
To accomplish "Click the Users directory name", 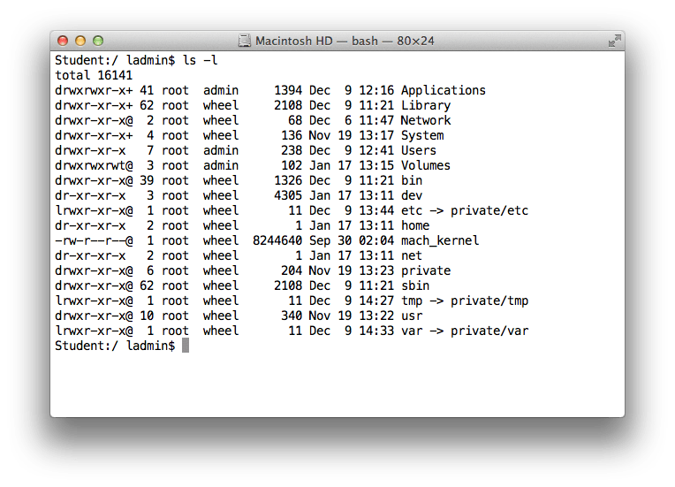I will tap(418, 150).
